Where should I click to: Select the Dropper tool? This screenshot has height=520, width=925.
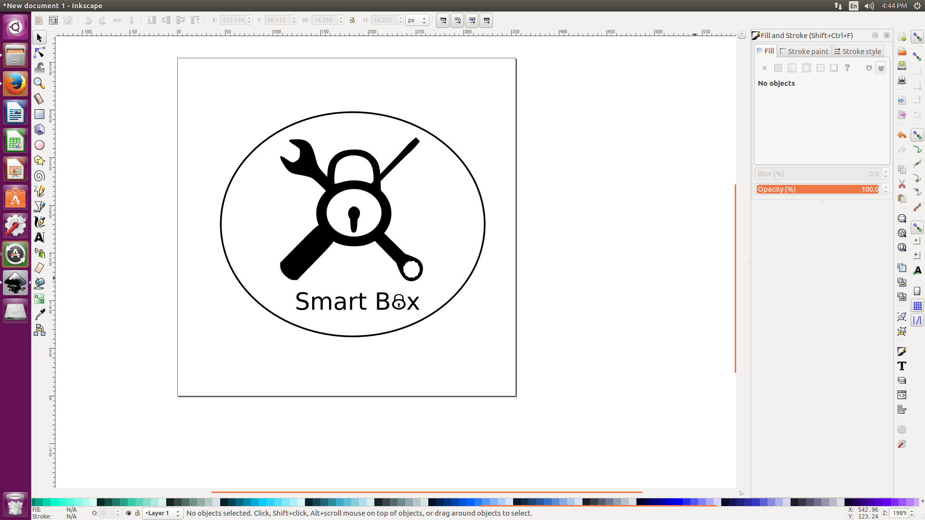click(x=40, y=314)
